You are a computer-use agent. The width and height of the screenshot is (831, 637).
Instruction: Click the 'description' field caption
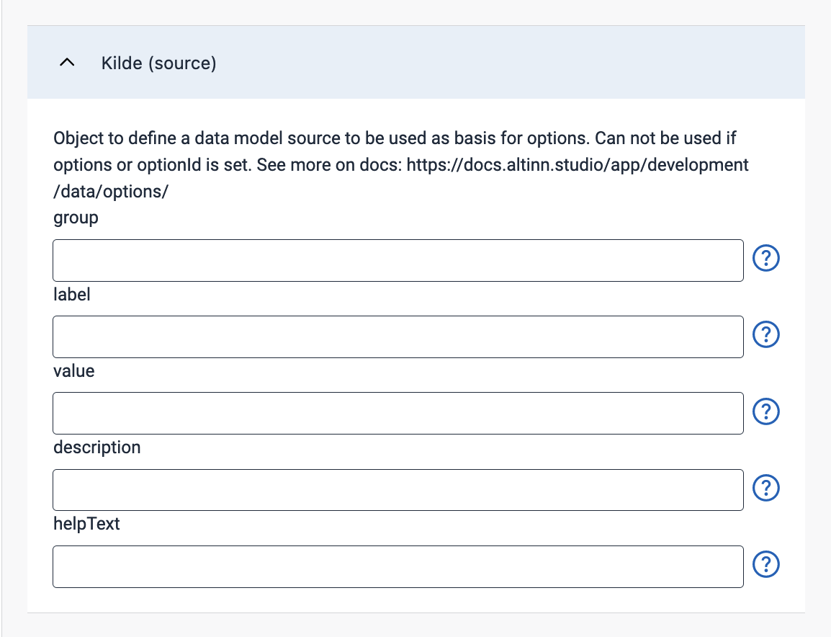97,447
